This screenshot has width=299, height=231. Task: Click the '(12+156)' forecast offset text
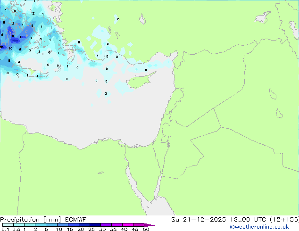click(x=284, y=220)
